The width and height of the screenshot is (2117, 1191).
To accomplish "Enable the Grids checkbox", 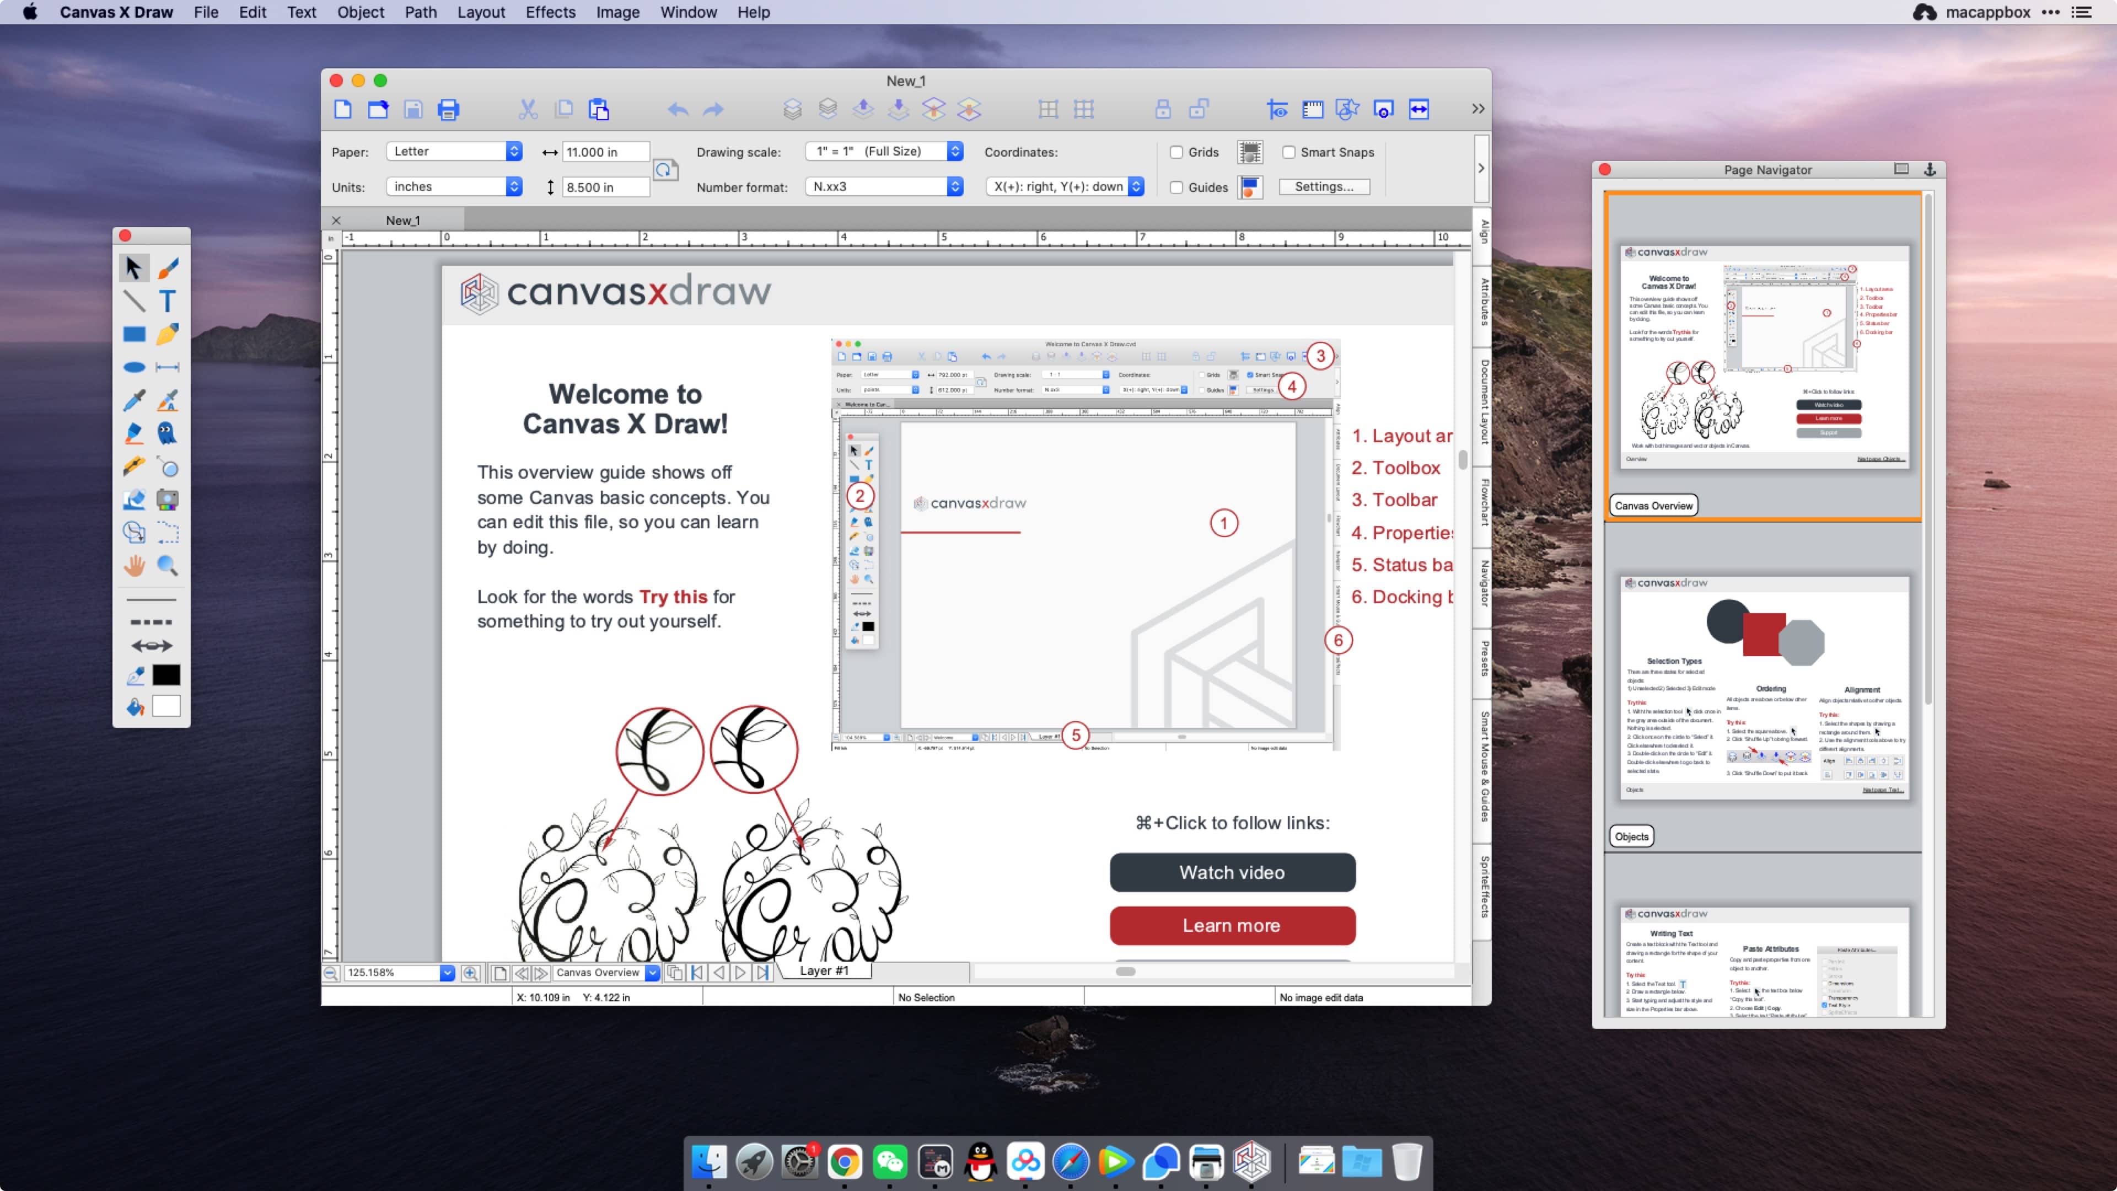I will tap(1176, 152).
